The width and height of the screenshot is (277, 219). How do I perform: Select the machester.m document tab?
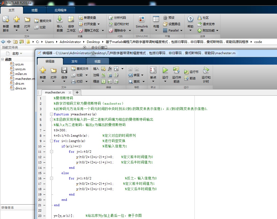55,92
